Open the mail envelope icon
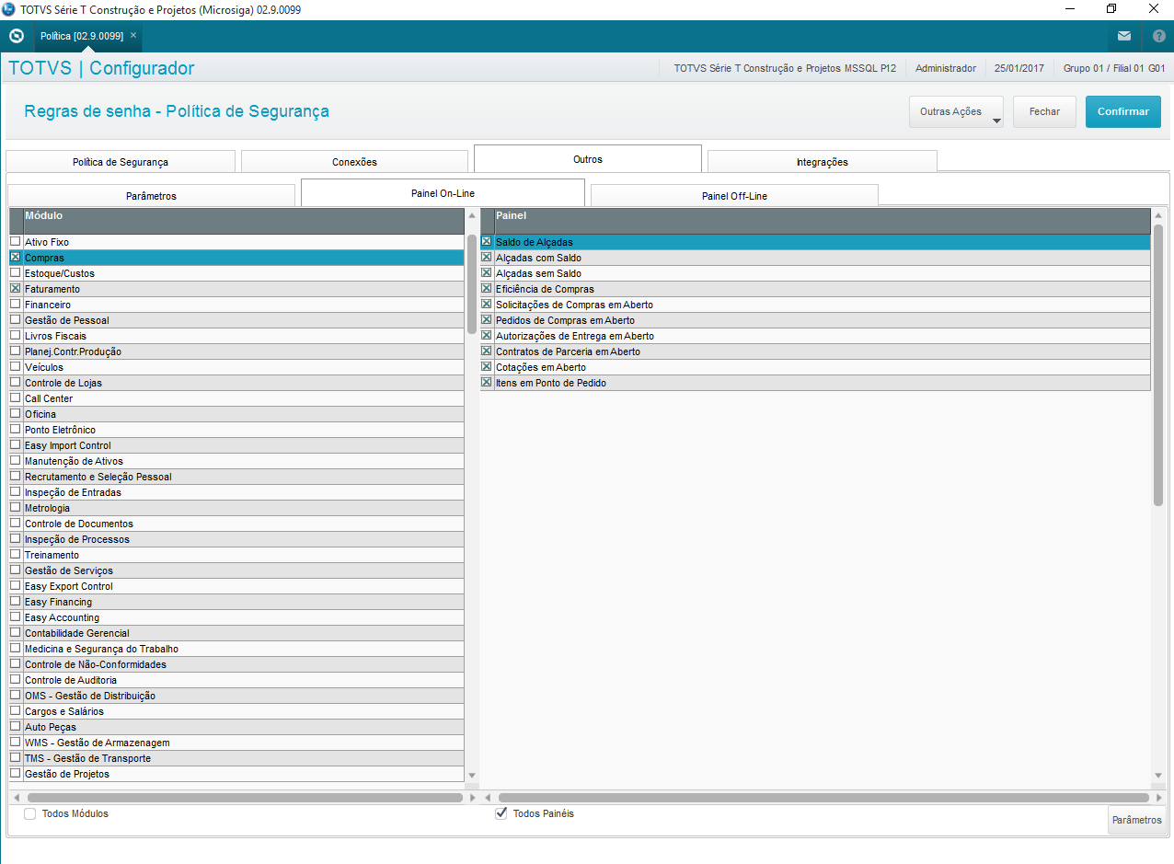Image resolution: width=1174 pixels, height=864 pixels. pos(1124,36)
